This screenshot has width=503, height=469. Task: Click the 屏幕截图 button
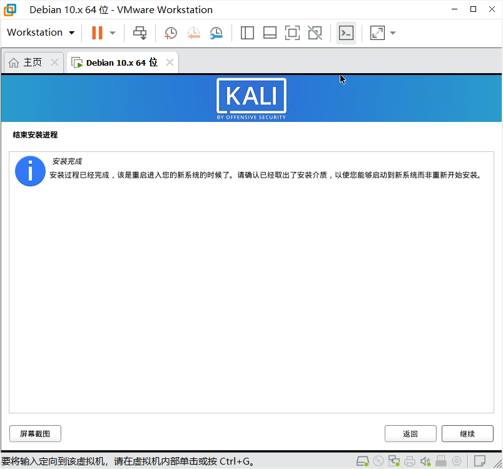pyautogui.click(x=35, y=434)
